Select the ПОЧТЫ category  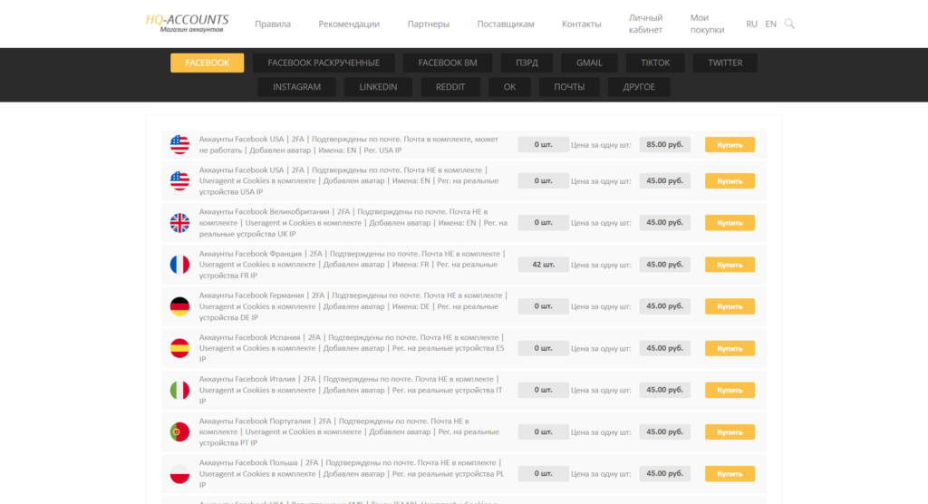[x=569, y=87]
